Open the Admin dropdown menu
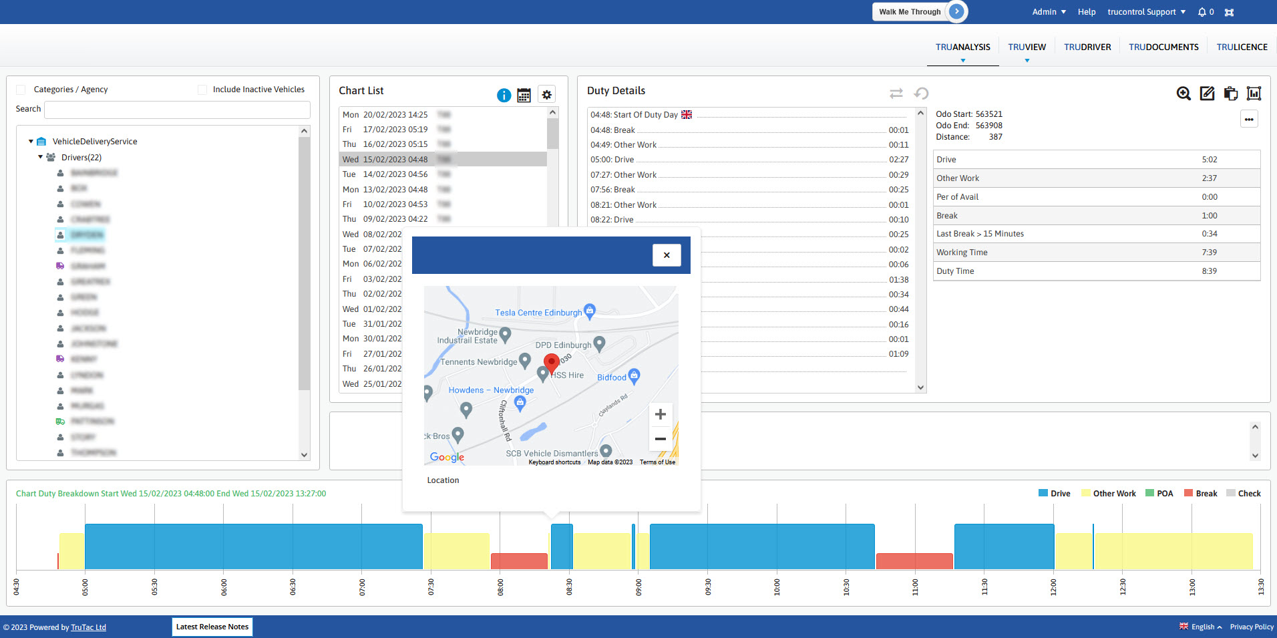 [1049, 12]
